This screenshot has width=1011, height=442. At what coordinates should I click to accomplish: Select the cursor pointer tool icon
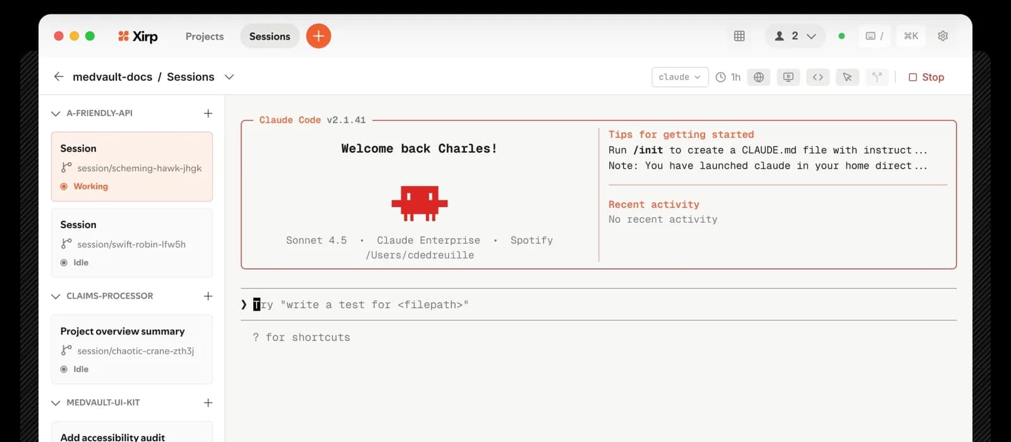[847, 77]
